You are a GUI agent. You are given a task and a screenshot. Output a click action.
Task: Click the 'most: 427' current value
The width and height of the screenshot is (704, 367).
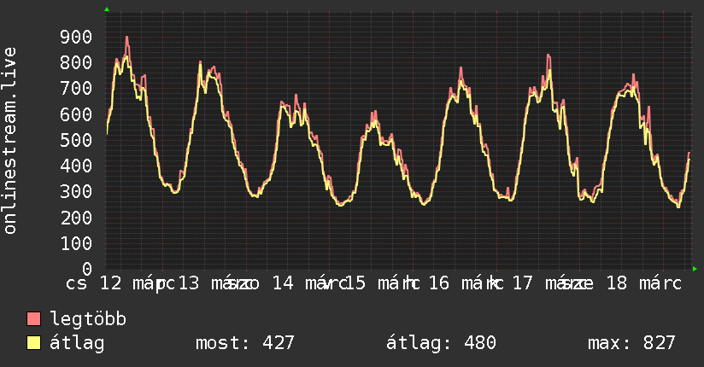coord(244,343)
